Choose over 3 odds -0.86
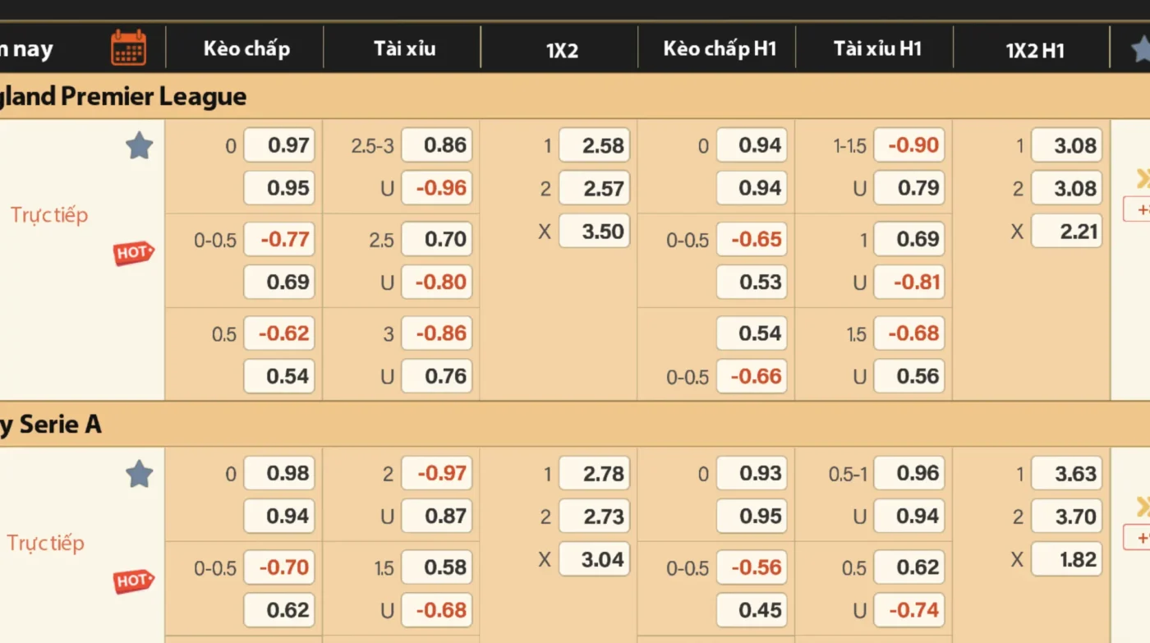This screenshot has height=643, width=1150. pyautogui.click(x=437, y=333)
